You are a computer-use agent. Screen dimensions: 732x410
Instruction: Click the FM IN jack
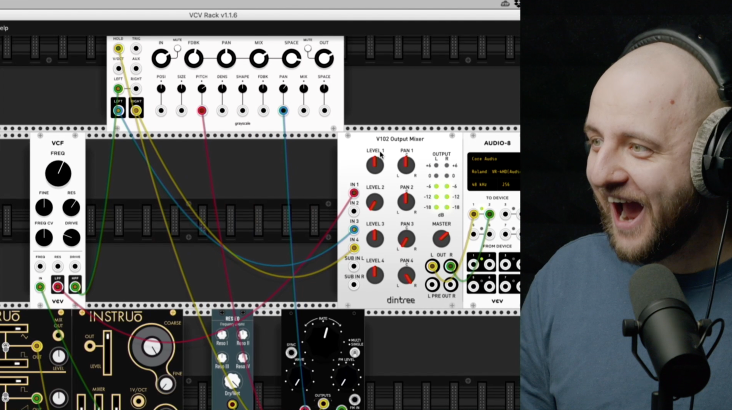point(354,400)
